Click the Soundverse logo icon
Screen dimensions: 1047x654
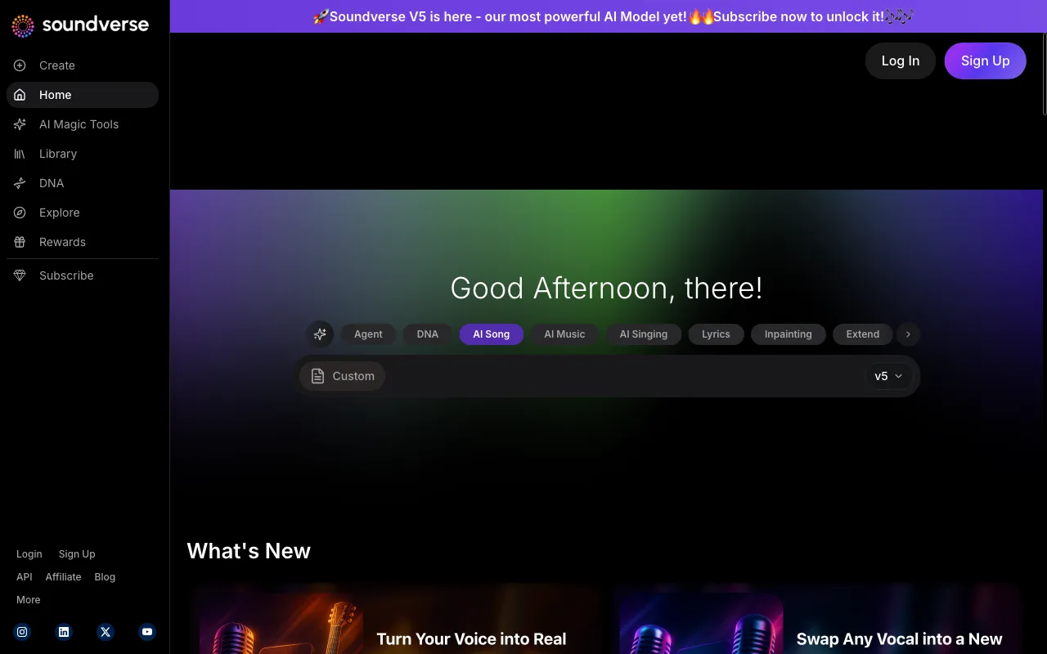(x=23, y=25)
